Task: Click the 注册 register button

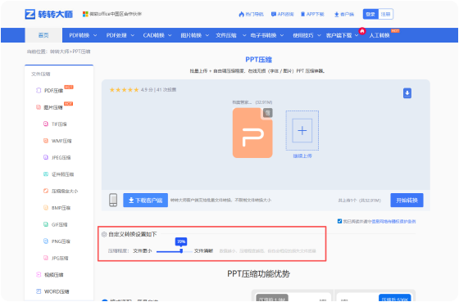Action: 385,14
